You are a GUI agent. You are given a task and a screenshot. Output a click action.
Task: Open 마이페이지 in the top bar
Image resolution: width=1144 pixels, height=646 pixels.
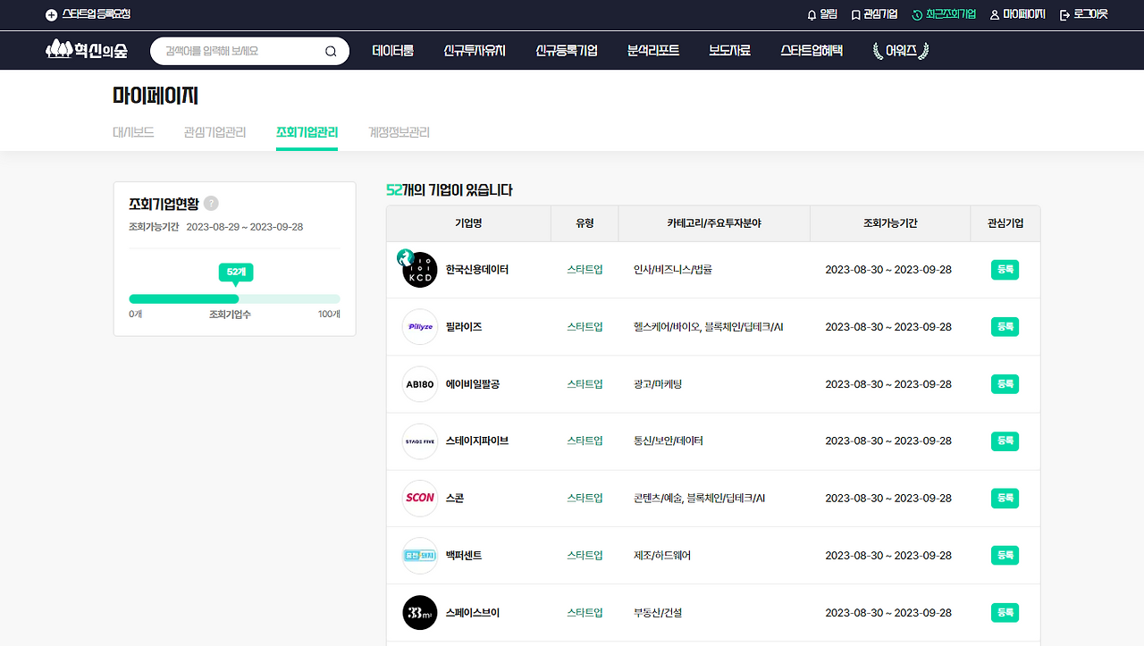[x=1018, y=14]
